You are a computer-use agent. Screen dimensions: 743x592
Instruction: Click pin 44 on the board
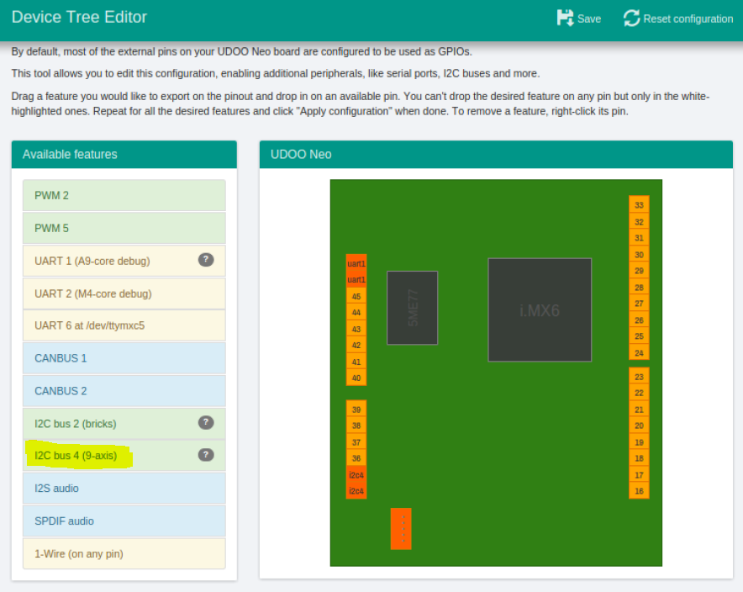(x=356, y=312)
